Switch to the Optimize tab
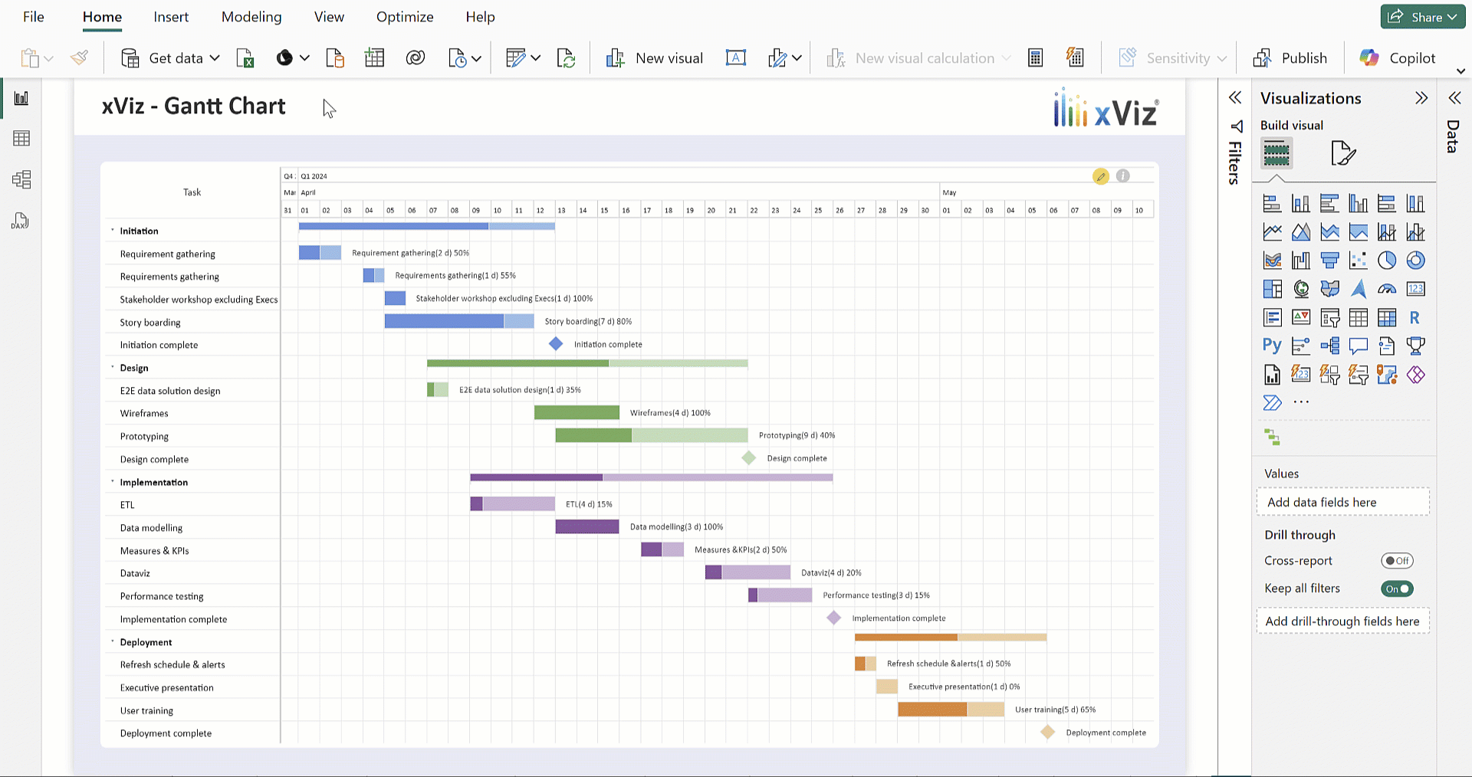This screenshot has height=777, width=1472. pos(405,17)
